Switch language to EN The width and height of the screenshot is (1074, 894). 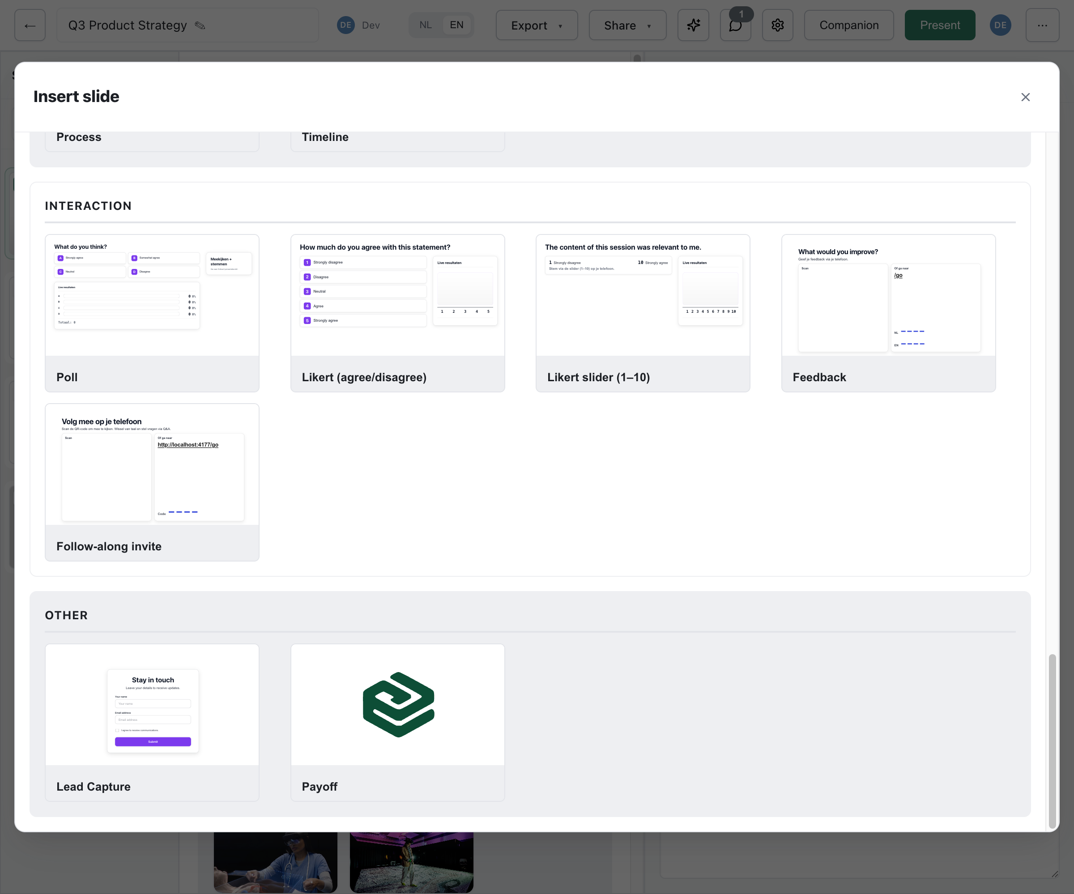tap(457, 25)
